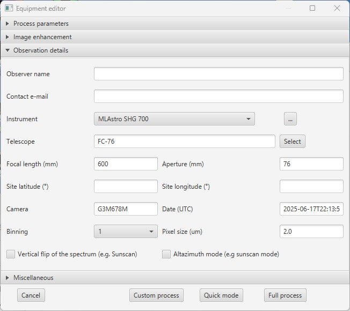Toggle Altazimuth mode checkbox
Screen dimensions: 350x311
166,254
